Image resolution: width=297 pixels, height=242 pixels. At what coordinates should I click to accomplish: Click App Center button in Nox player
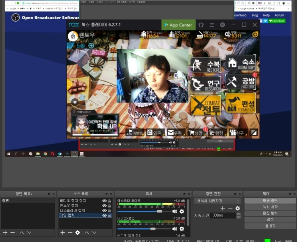(x=179, y=25)
